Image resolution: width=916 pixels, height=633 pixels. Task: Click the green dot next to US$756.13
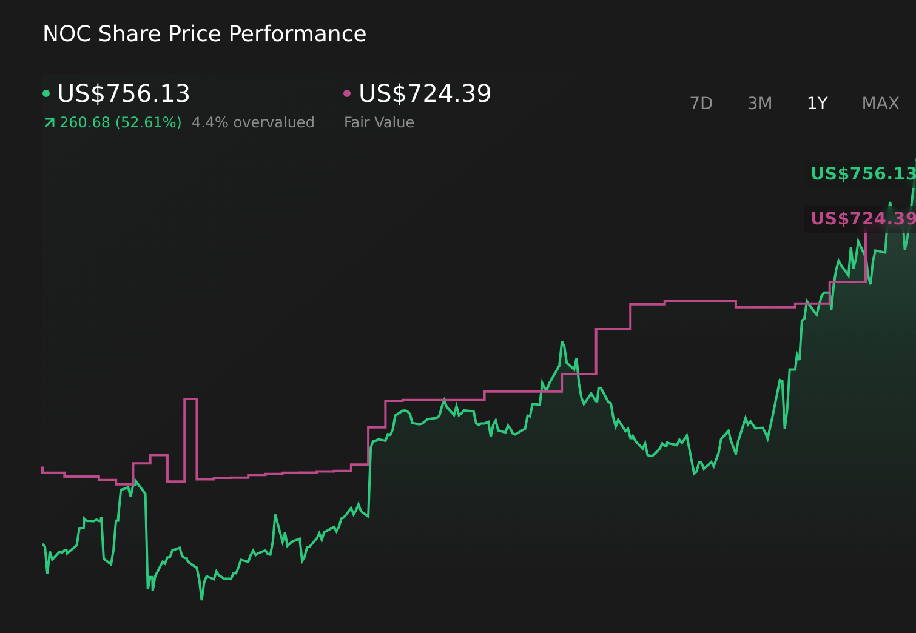47,93
